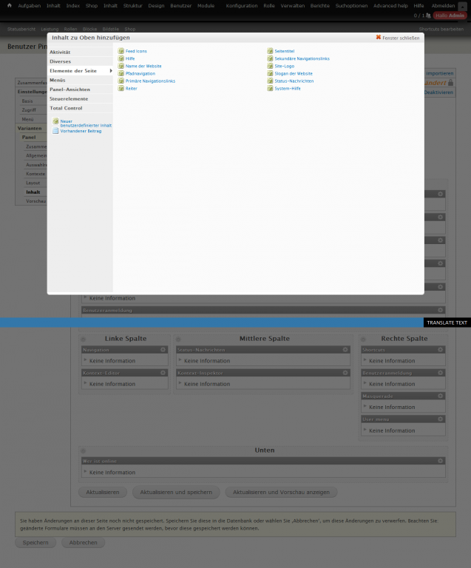
Task: Click the Seitentitel content icon
Action: click(269, 51)
